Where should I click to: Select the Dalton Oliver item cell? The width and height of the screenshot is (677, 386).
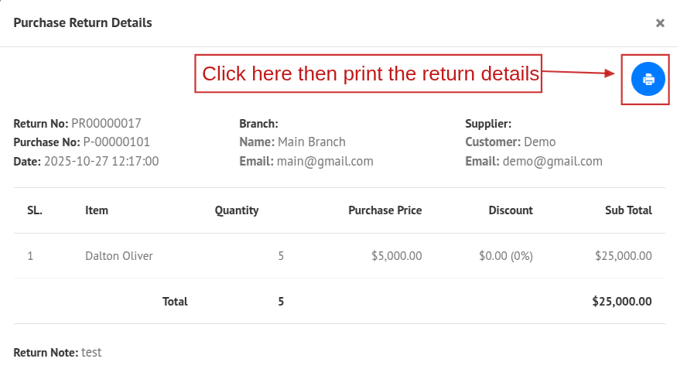[119, 256]
